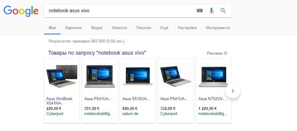Open the Инструменты search tools

(x=218, y=28)
